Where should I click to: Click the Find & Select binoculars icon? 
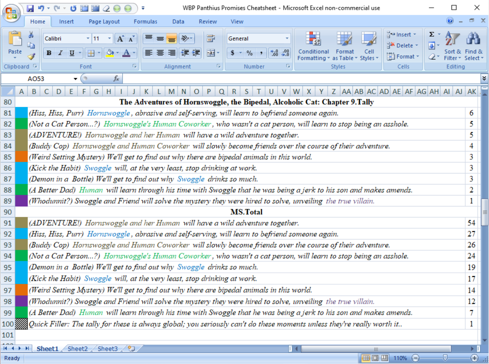[474, 46]
